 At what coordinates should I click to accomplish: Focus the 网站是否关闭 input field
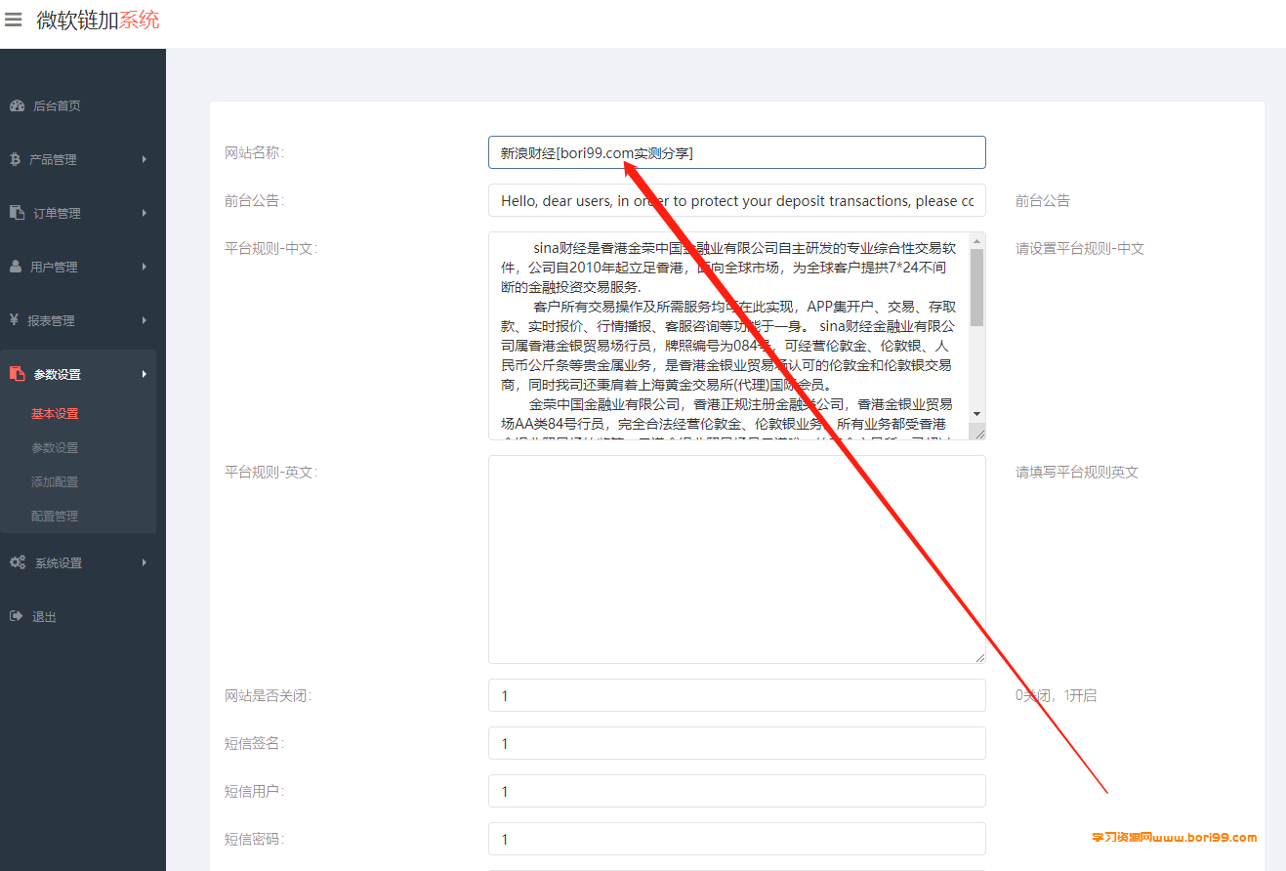click(736, 695)
